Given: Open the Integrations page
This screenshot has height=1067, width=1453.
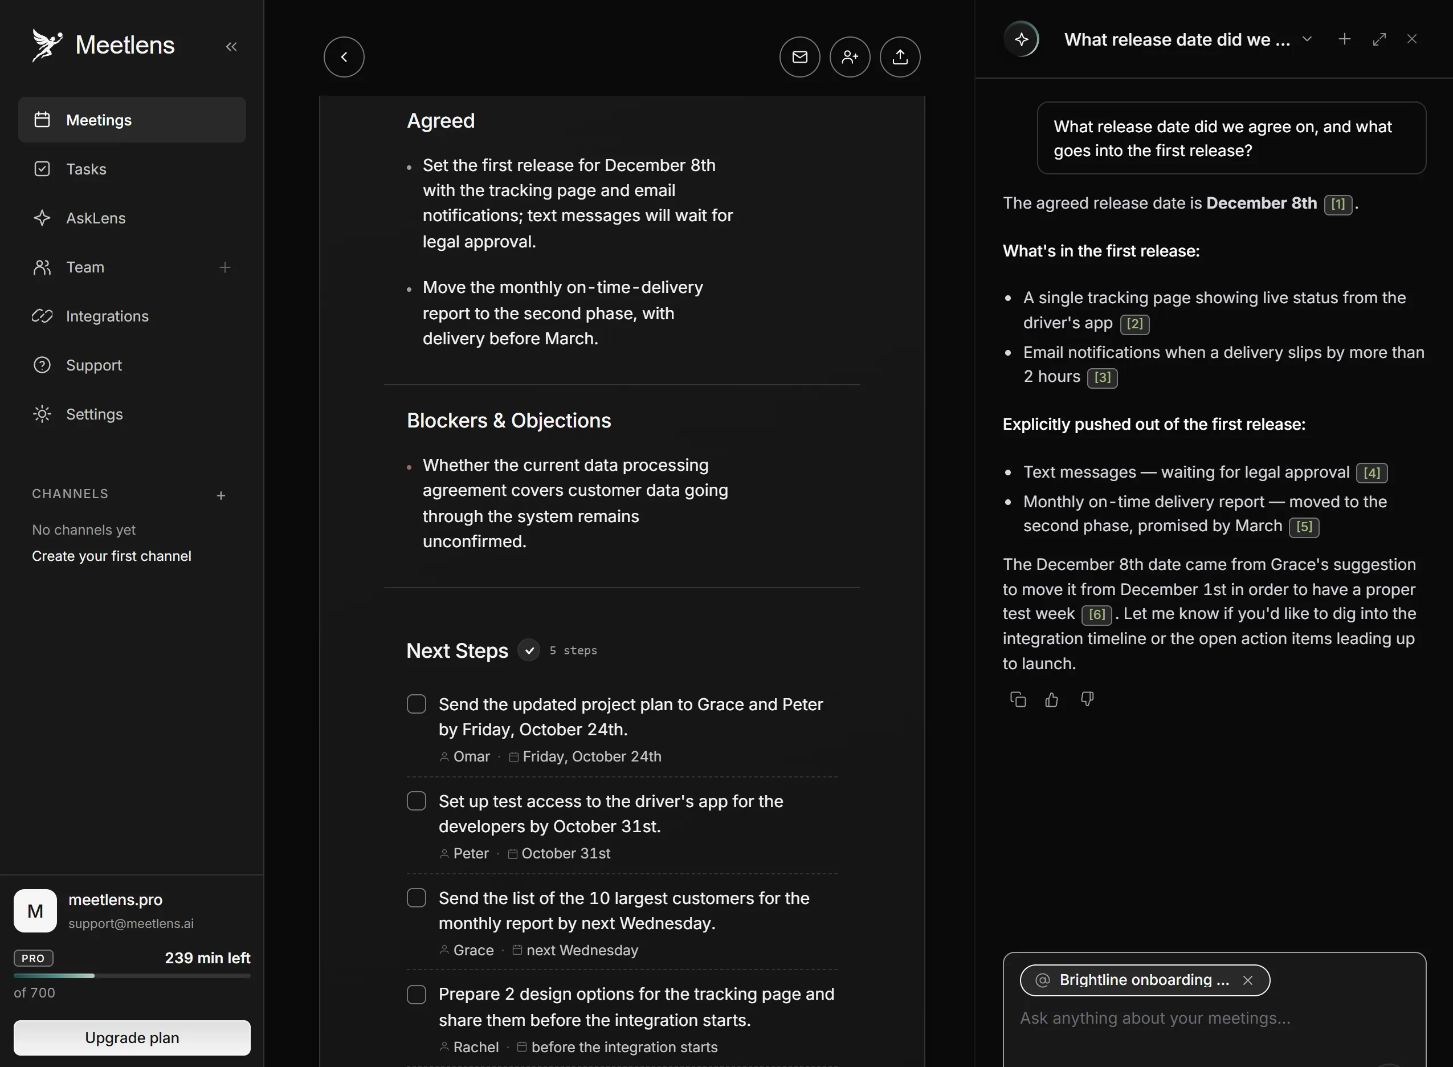Looking at the screenshot, I should click(132, 316).
